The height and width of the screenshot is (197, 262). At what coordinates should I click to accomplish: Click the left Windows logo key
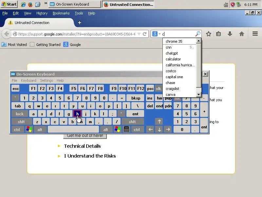29,129
